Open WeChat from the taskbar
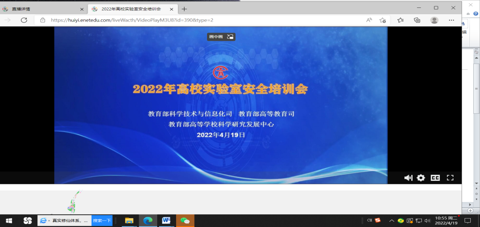The image size is (480, 227). [x=185, y=220]
